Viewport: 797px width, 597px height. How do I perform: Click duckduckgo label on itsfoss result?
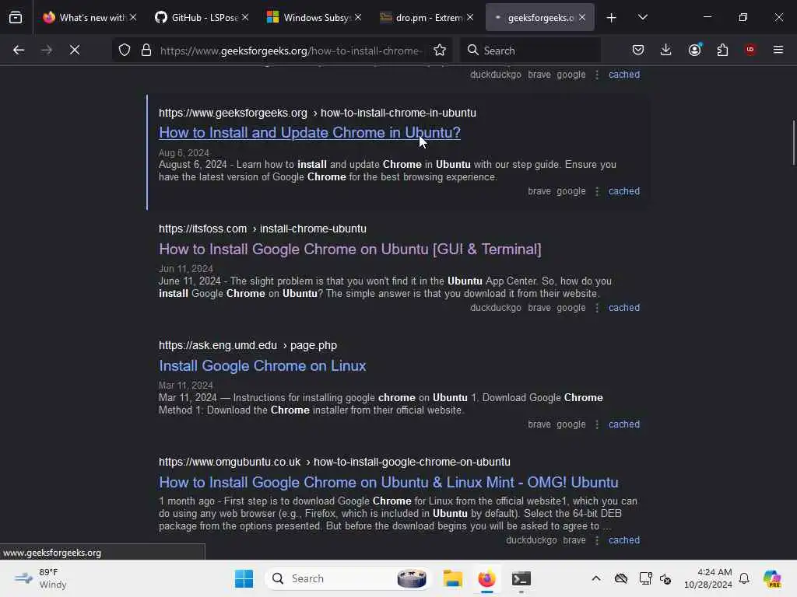pos(496,308)
